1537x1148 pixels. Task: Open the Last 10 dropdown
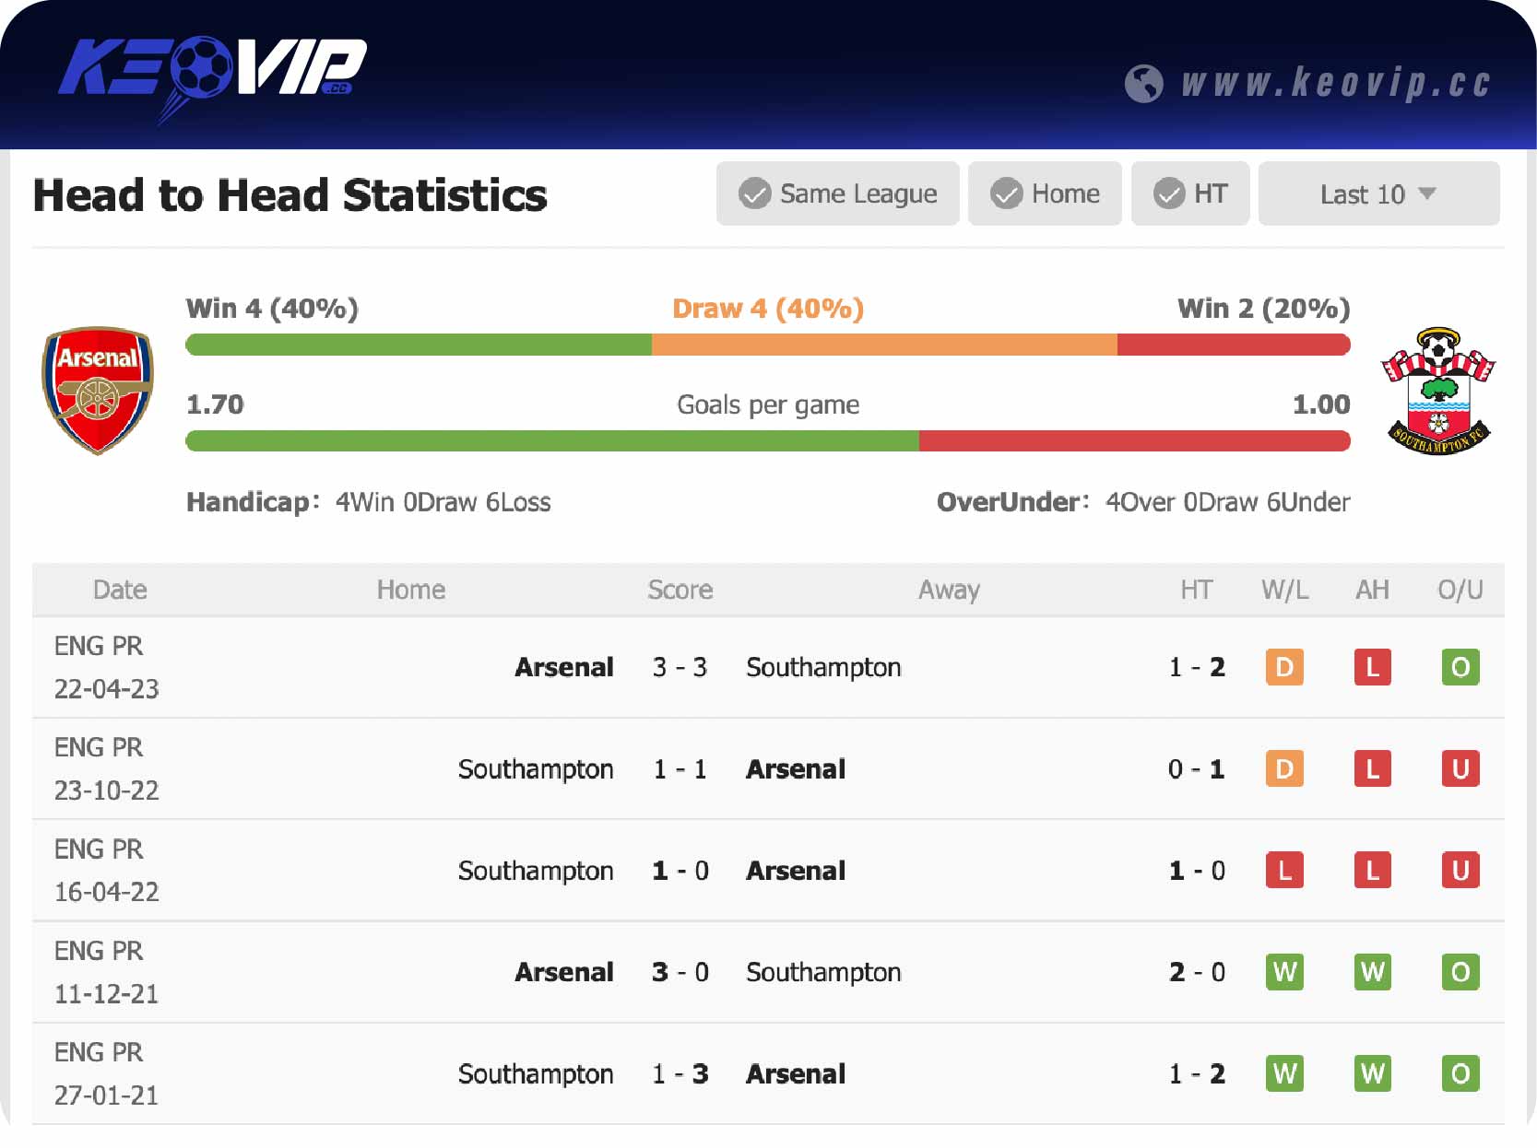(1377, 193)
